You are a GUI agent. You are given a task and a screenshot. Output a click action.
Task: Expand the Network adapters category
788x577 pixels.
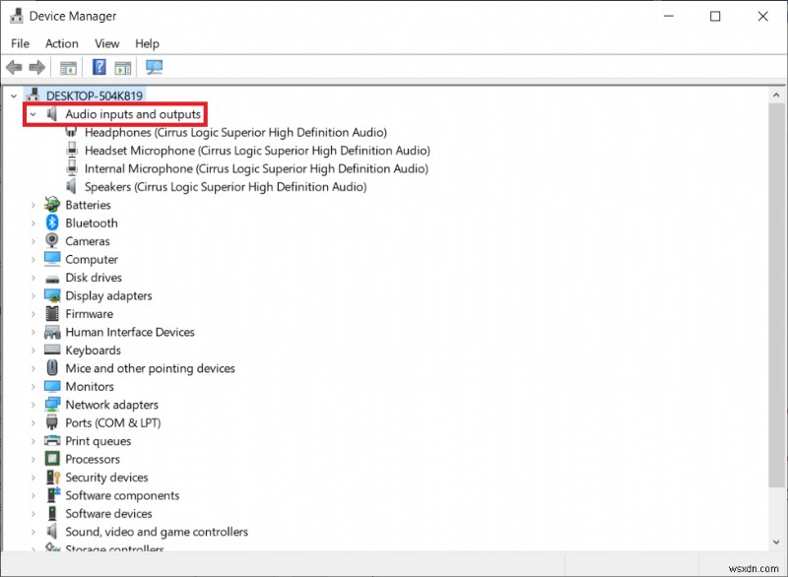click(33, 404)
